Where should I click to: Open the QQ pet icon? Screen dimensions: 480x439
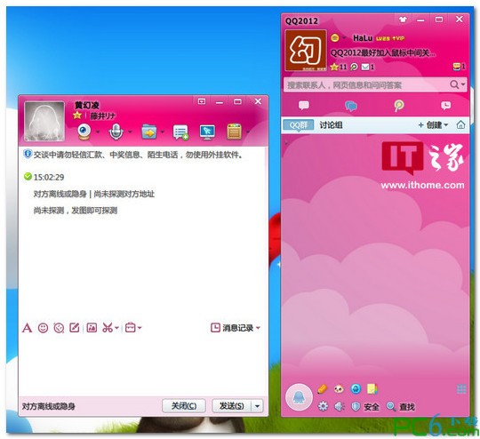(339, 389)
